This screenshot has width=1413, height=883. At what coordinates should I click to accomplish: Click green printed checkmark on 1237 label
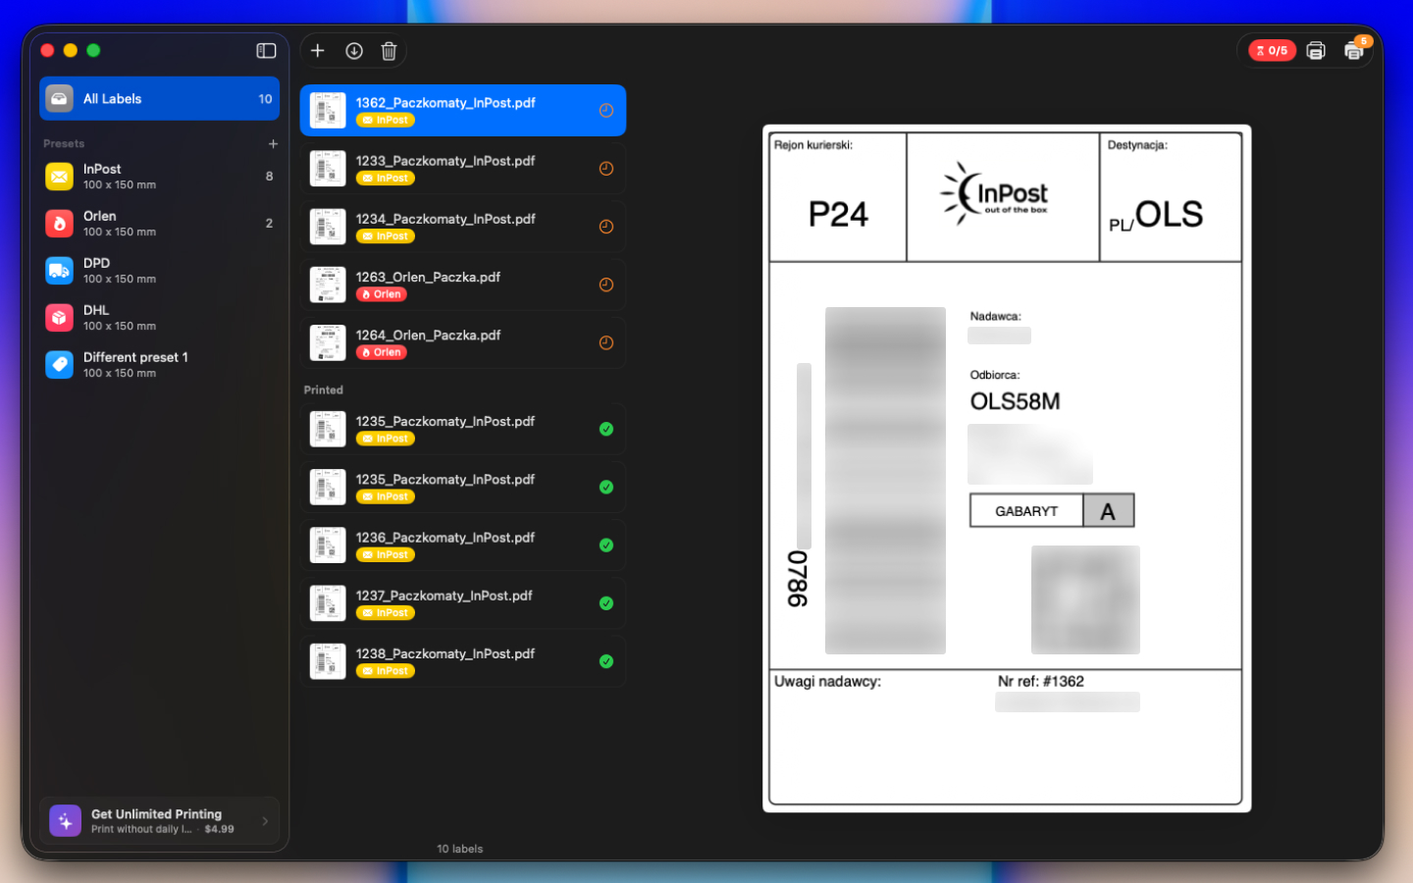[606, 603]
